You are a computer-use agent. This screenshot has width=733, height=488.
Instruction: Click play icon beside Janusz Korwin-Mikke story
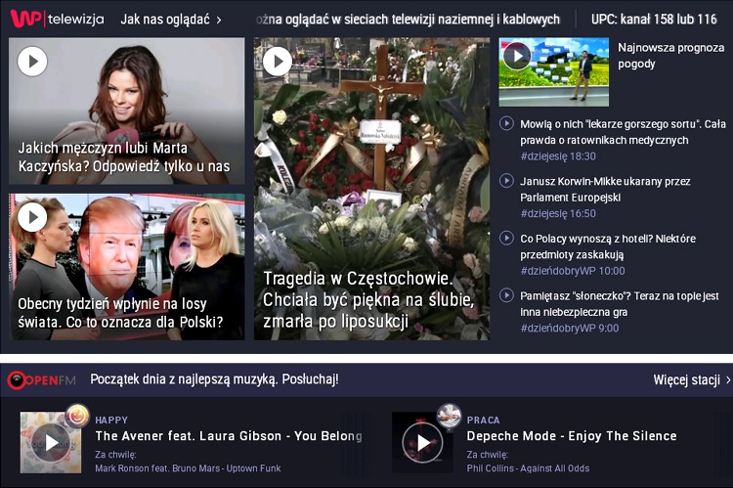[x=506, y=181]
